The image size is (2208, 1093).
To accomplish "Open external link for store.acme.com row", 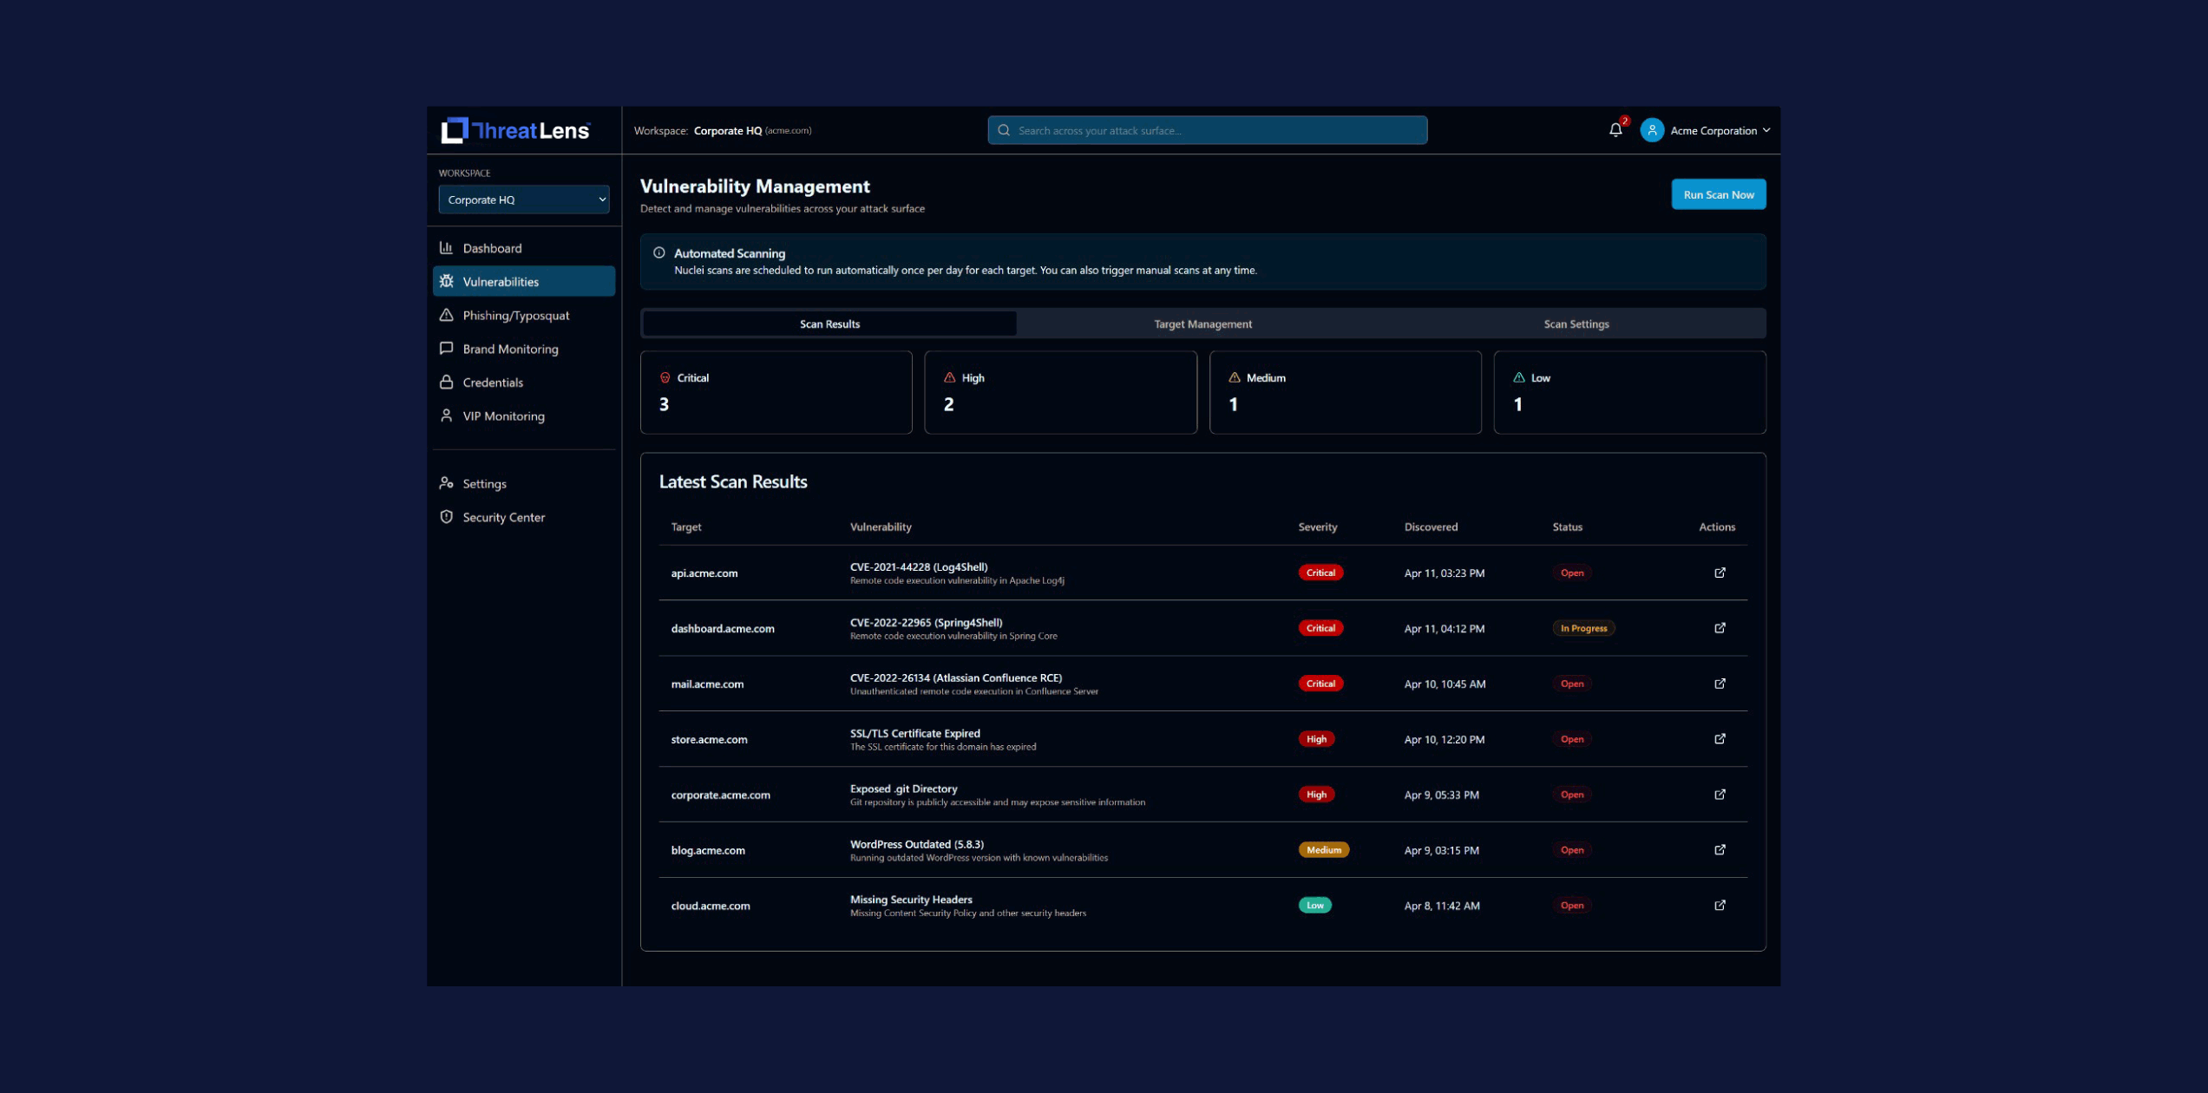I will [x=1720, y=739].
